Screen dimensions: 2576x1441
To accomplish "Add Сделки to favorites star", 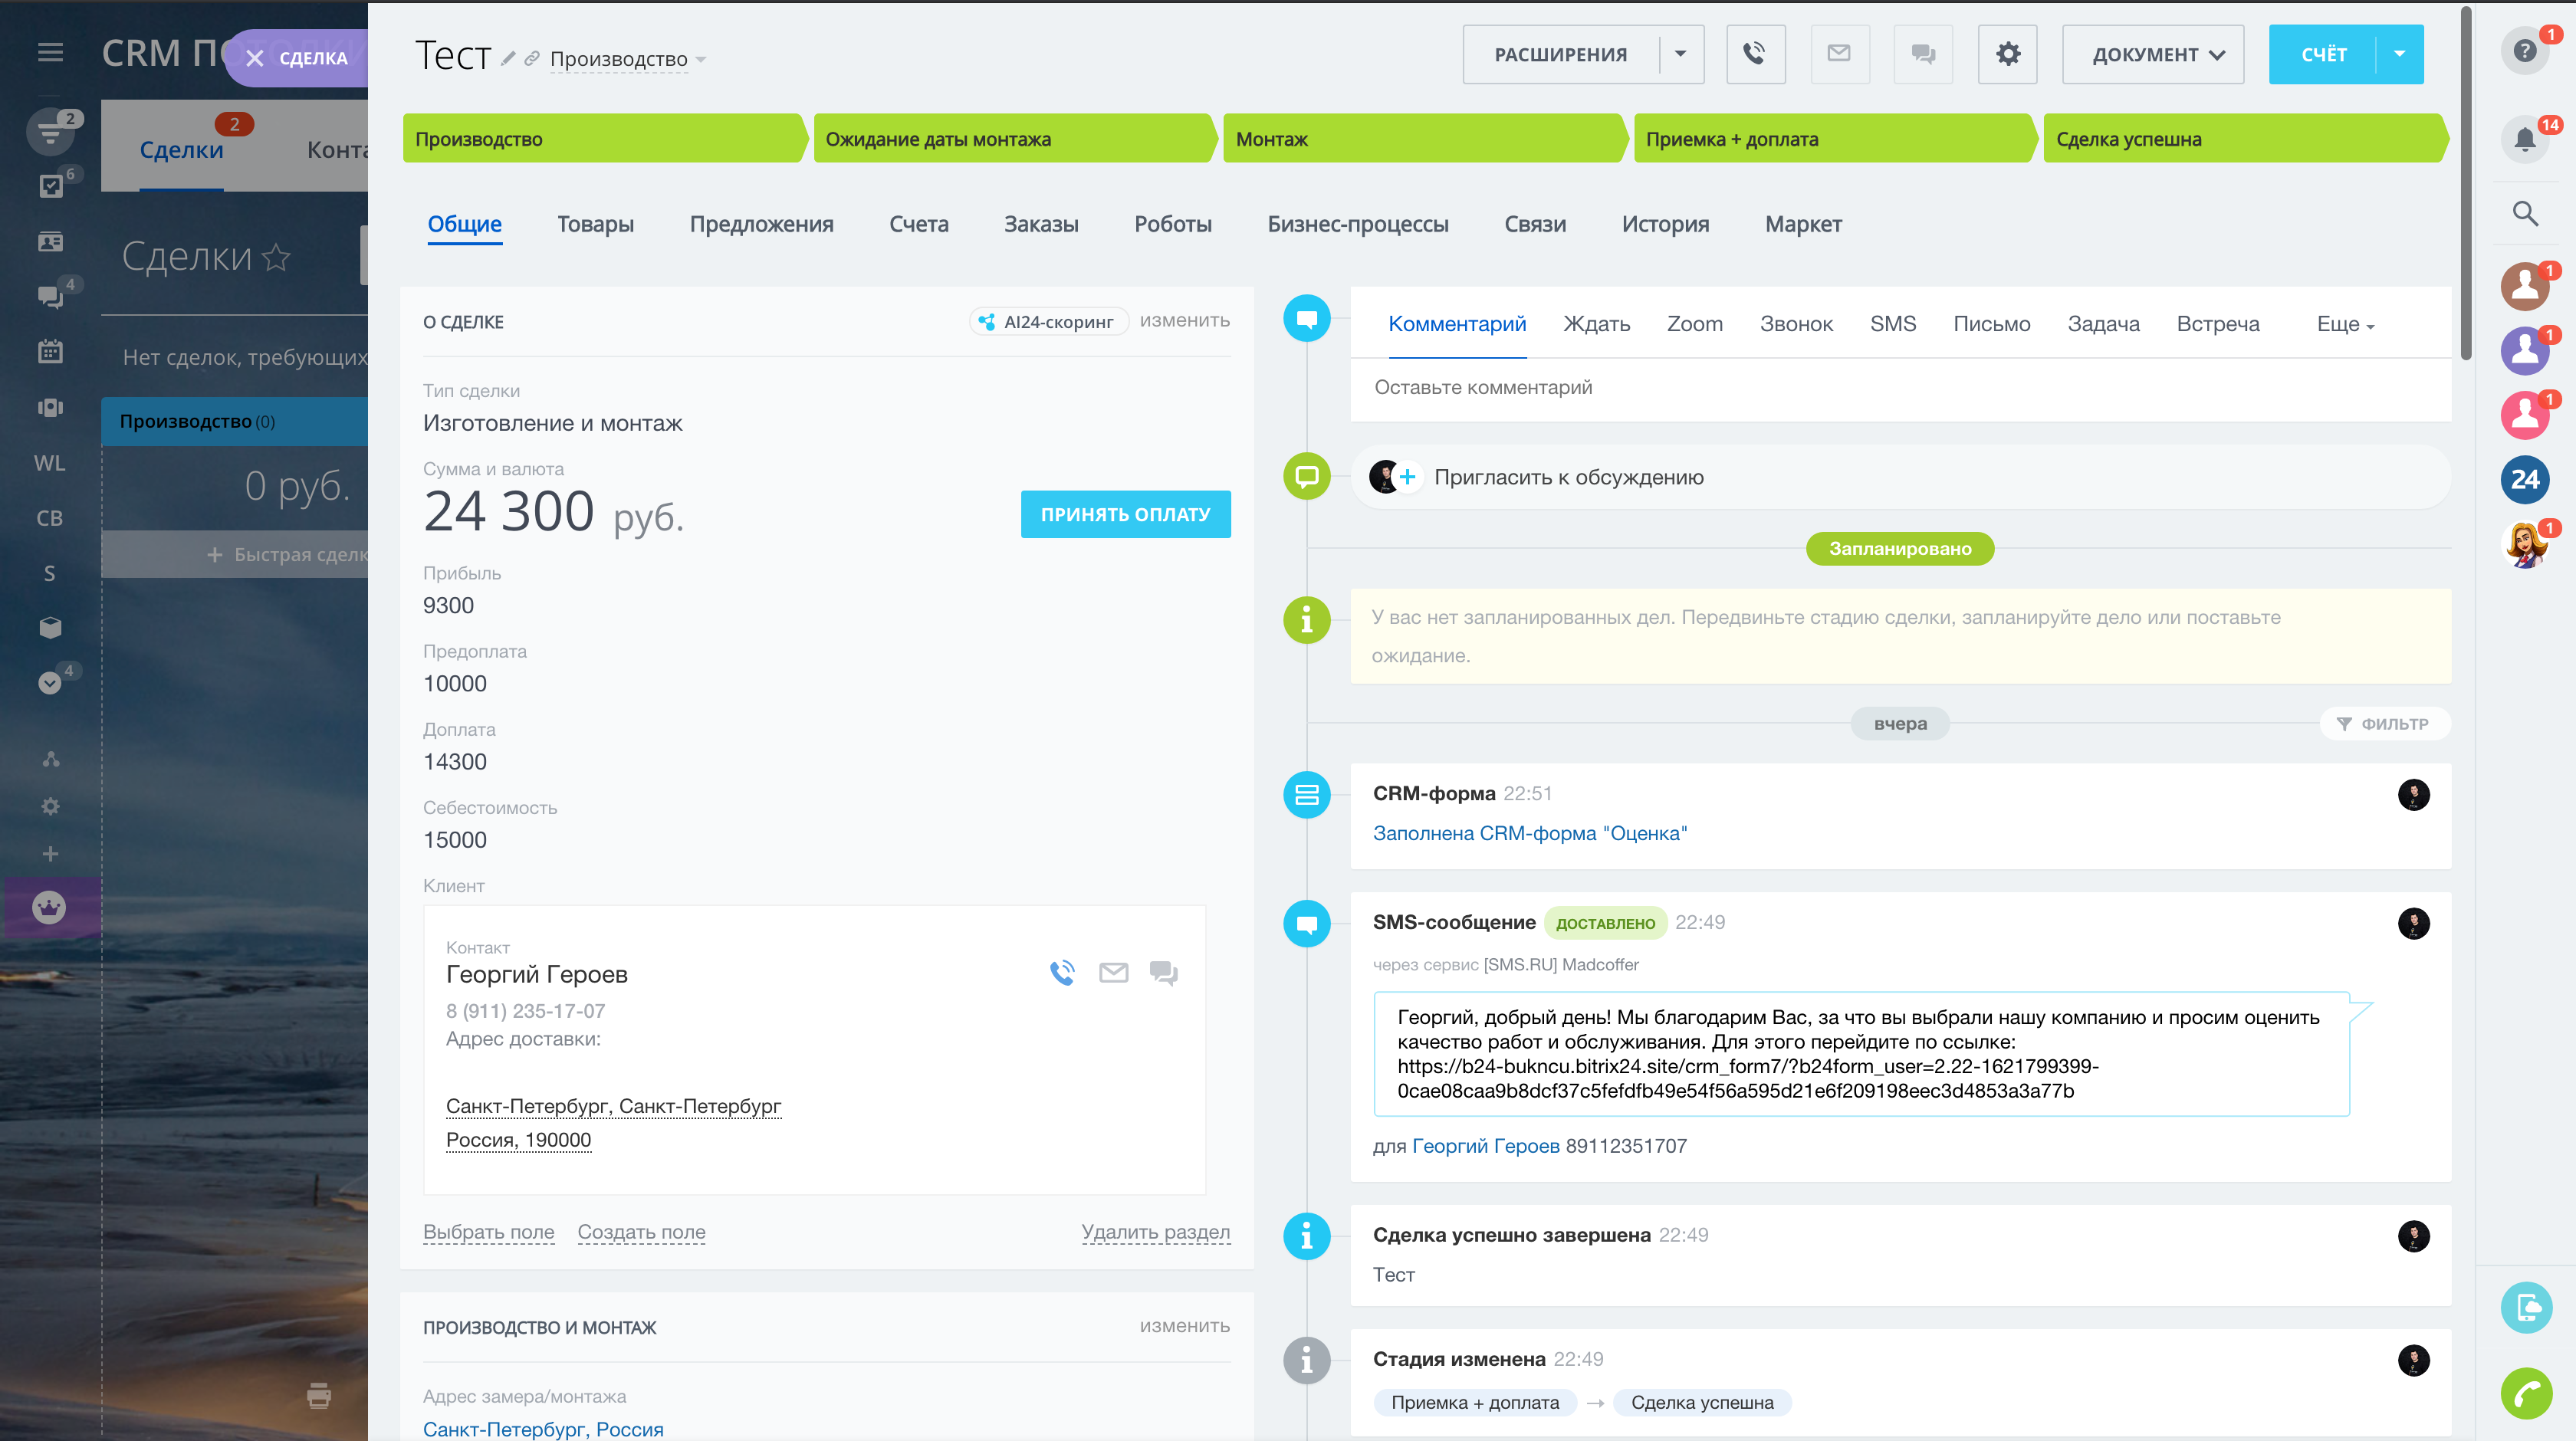I will (x=276, y=258).
